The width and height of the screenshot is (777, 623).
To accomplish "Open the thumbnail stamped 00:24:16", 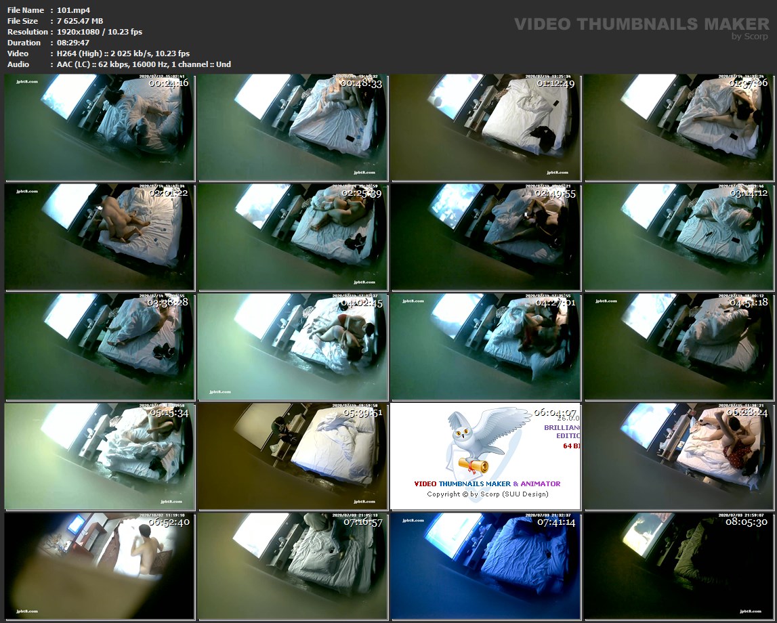I will click(x=100, y=127).
